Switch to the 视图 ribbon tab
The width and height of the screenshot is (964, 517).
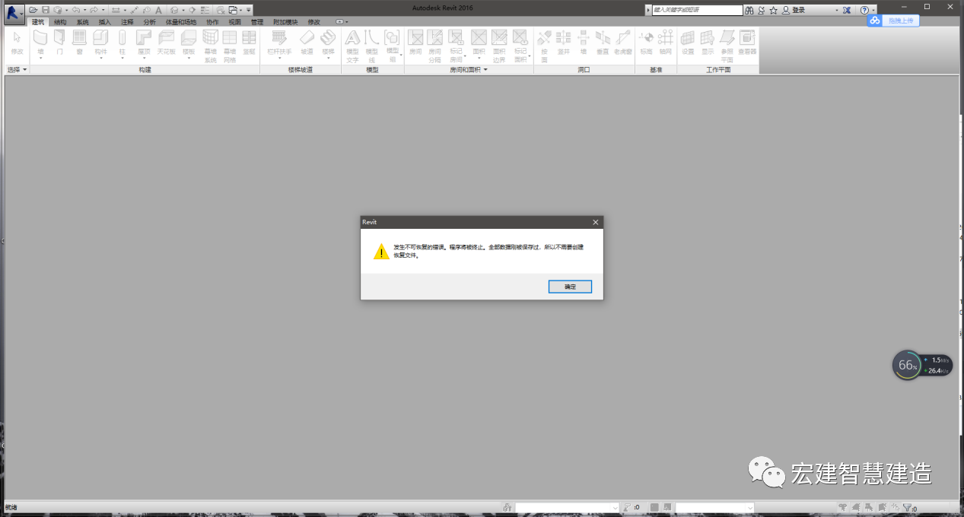(234, 22)
